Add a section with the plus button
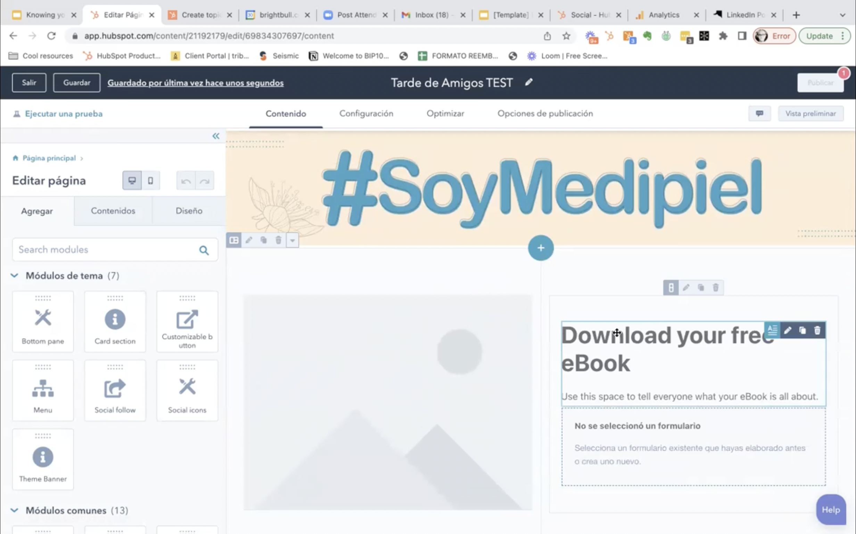 541,248
